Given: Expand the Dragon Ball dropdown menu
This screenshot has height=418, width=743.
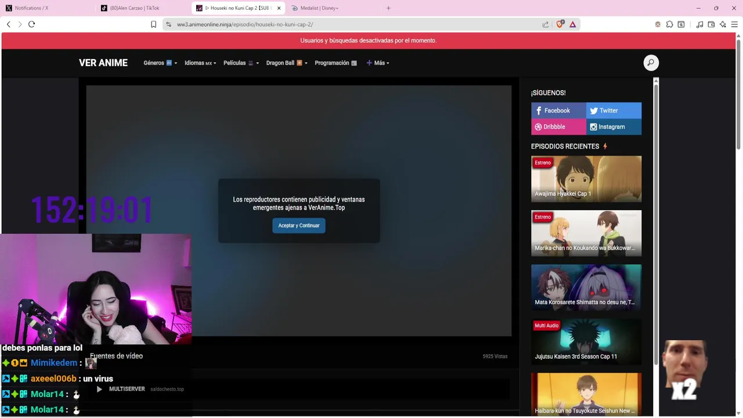Looking at the screenshot, I should point(287,63).
